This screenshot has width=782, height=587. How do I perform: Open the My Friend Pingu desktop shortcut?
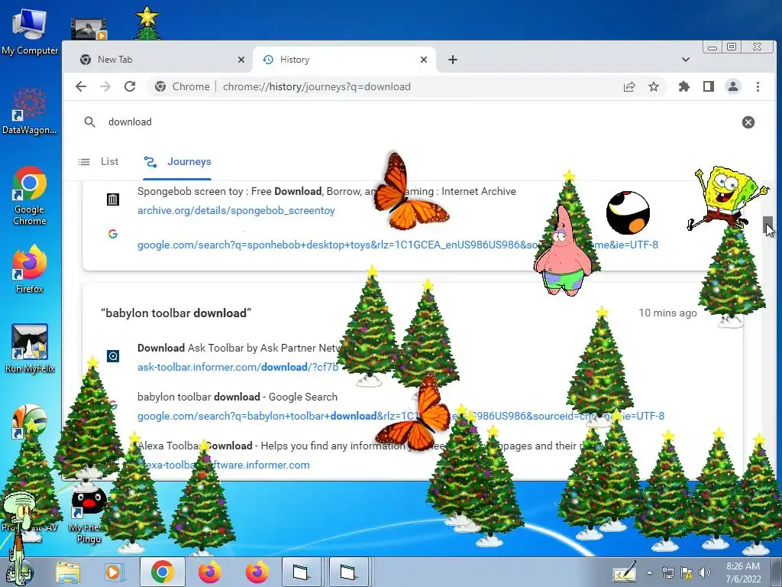pos(88,515)
